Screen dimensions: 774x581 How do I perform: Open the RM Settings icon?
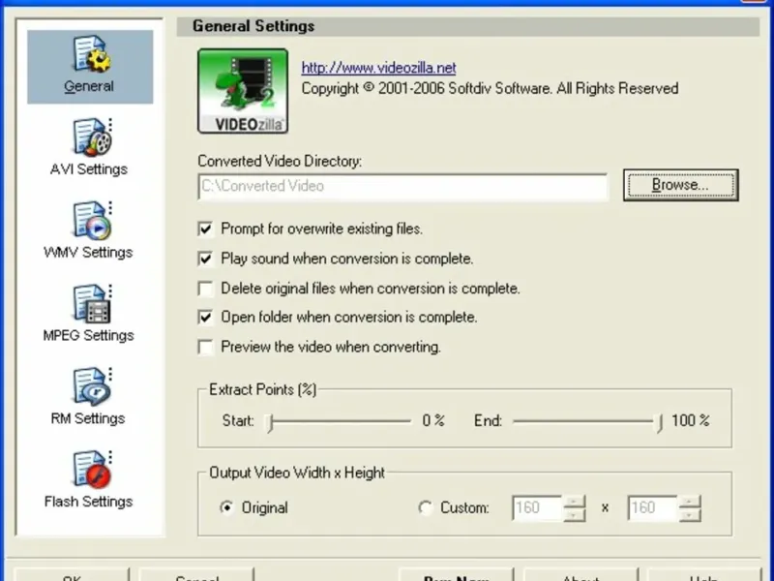(89, 396)
